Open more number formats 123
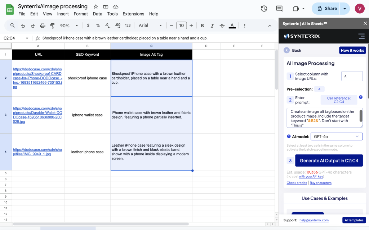The height and width of the screenshot is (230, 369). tap(128, 26)
